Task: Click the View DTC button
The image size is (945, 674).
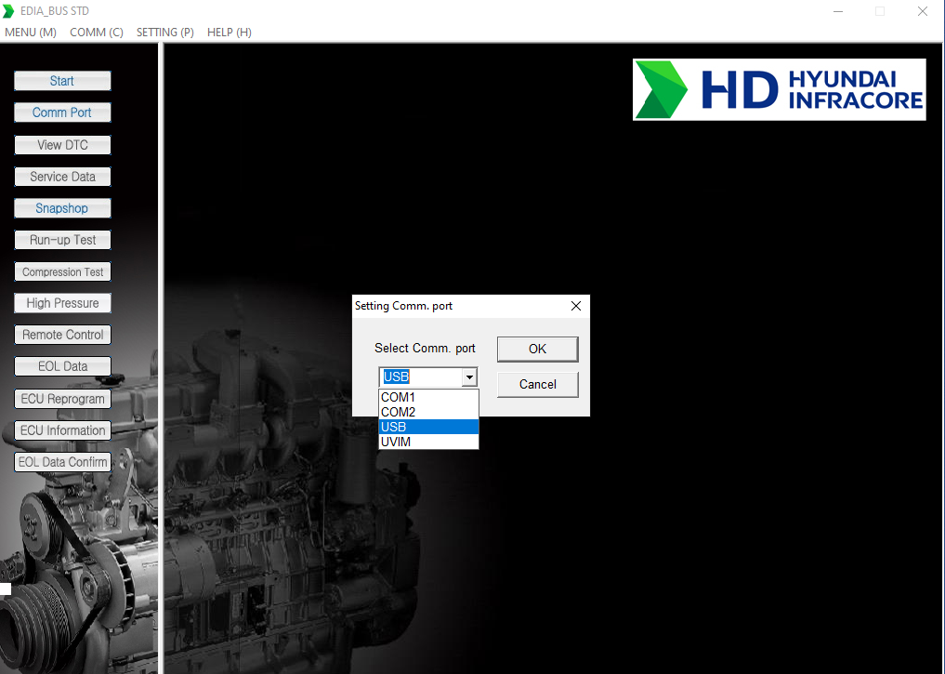Action: 62,145
